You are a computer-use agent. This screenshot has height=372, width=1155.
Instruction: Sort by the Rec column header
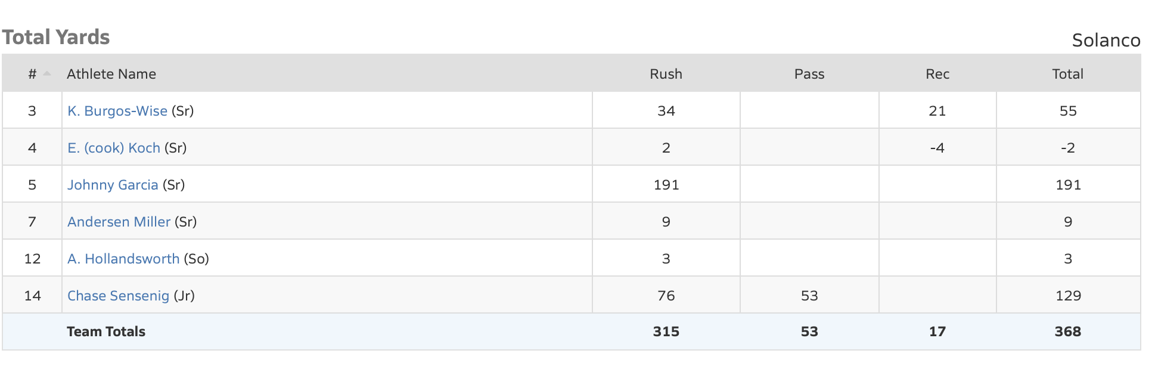coord(937,74)
